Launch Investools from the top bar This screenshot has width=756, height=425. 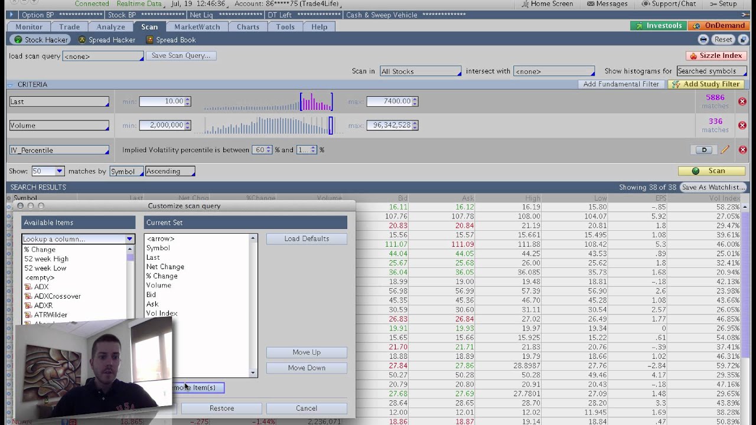[659, 26]
